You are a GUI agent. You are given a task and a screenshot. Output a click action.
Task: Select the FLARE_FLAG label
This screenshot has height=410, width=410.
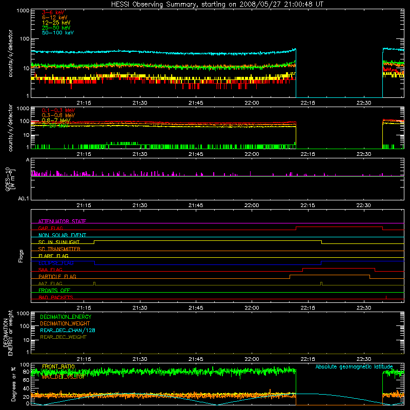[53, 256]
